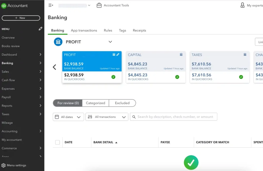The width and height of the screenshot is (263, 171).
Task: Open My accountant in the sidebar
Action: click(12, 140)
